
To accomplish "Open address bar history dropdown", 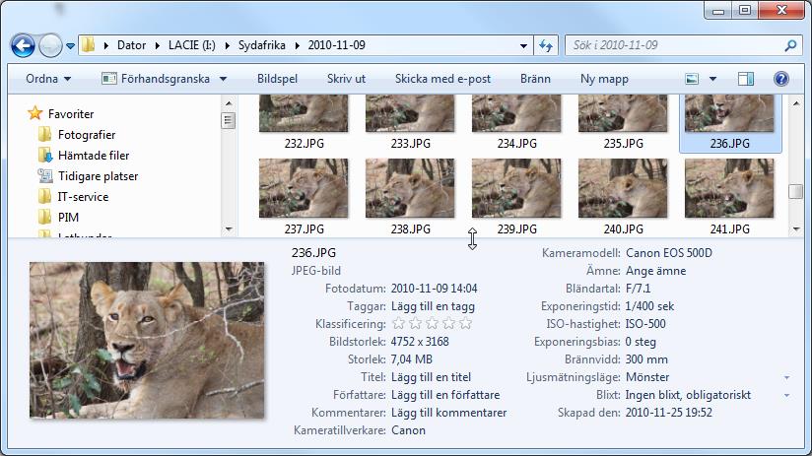I will click(x=523, y=46).
